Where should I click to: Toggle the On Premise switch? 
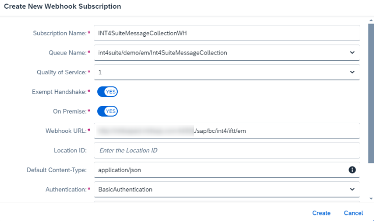108,111
